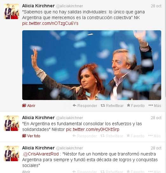The image size is (166, 173).
Task: Open the 28 oct timestamp on third tweet
Action: (156, 148)
